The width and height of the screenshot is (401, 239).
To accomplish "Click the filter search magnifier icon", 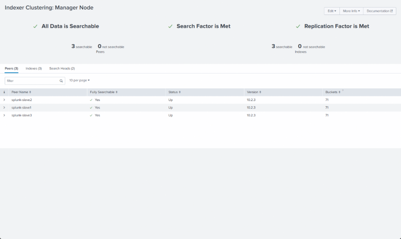I will pyautogui.click(x=61, y=81).
